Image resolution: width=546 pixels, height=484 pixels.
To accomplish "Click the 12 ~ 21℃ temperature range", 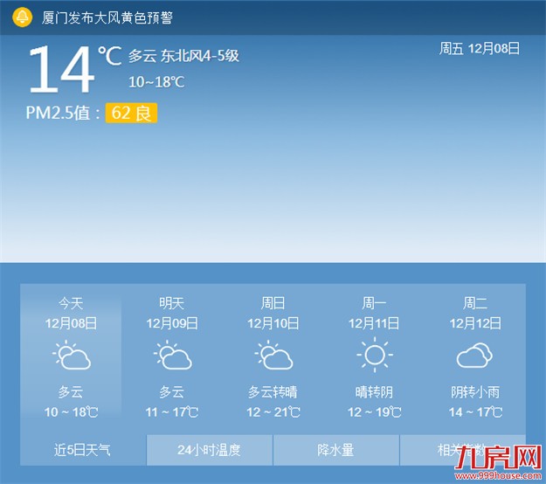I will tap(273, 412).
